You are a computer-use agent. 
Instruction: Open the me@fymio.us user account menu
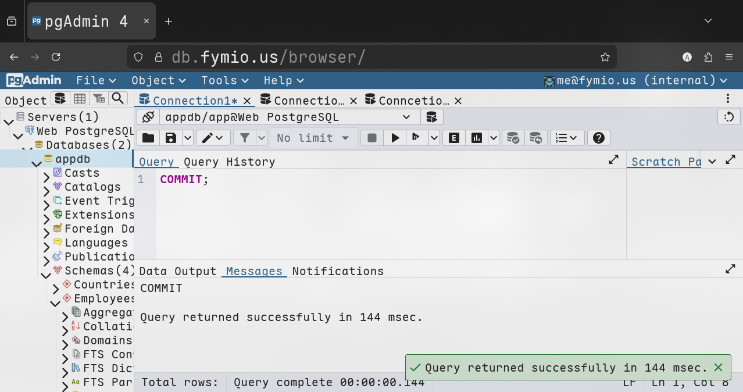click(x=635, y=80)
